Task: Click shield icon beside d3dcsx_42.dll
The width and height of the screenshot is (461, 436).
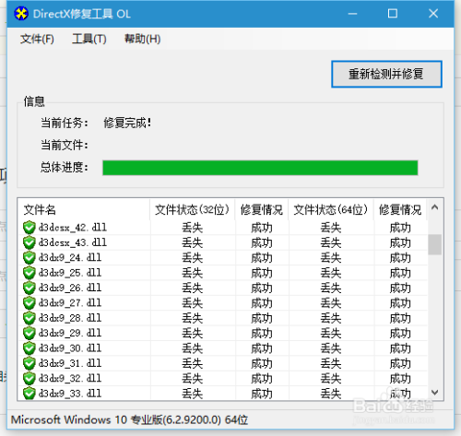Action: (x=30, y=228)
